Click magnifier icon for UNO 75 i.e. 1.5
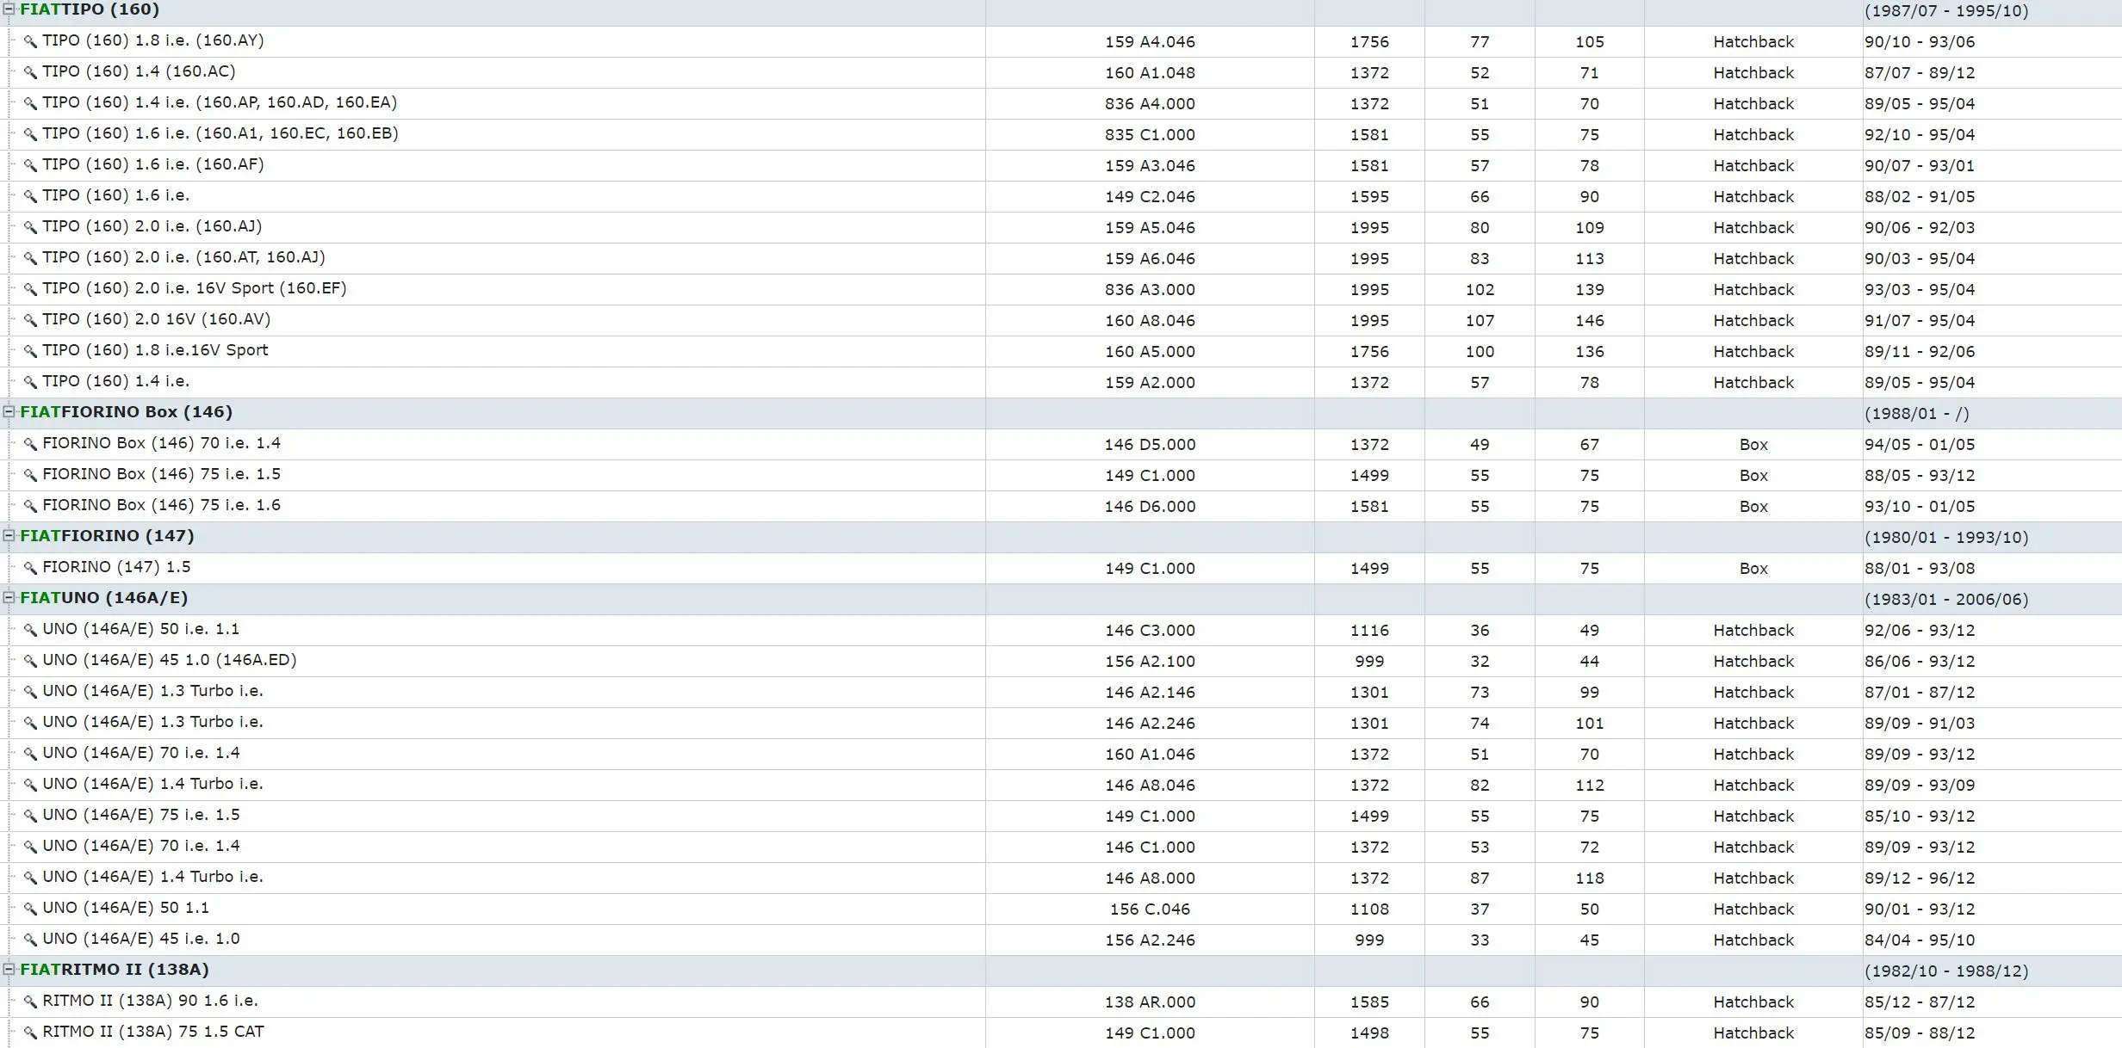The image size is (2122, 1048). (x=30, y=816)
